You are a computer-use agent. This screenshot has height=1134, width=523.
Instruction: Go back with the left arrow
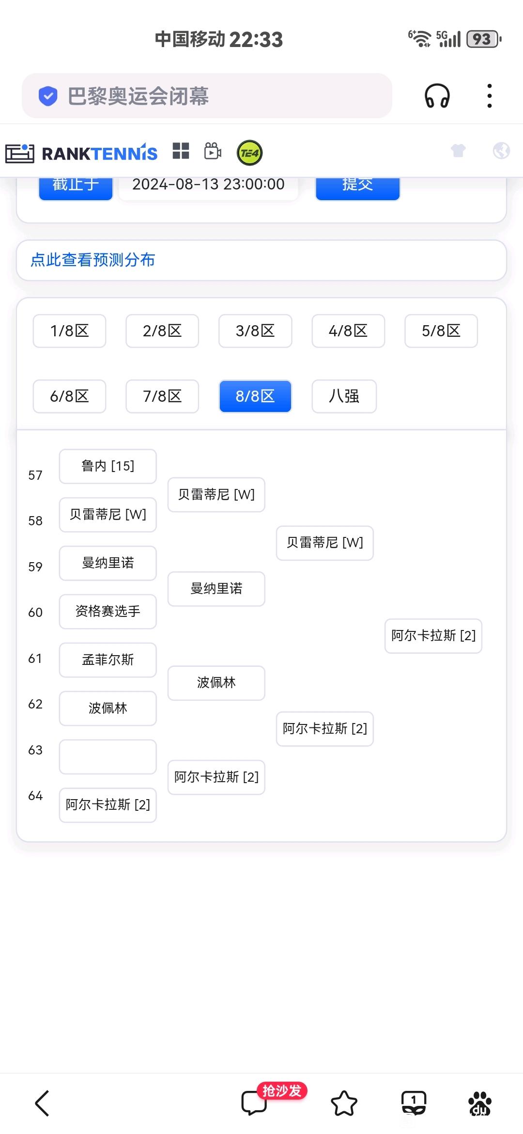click(43, 1103)
